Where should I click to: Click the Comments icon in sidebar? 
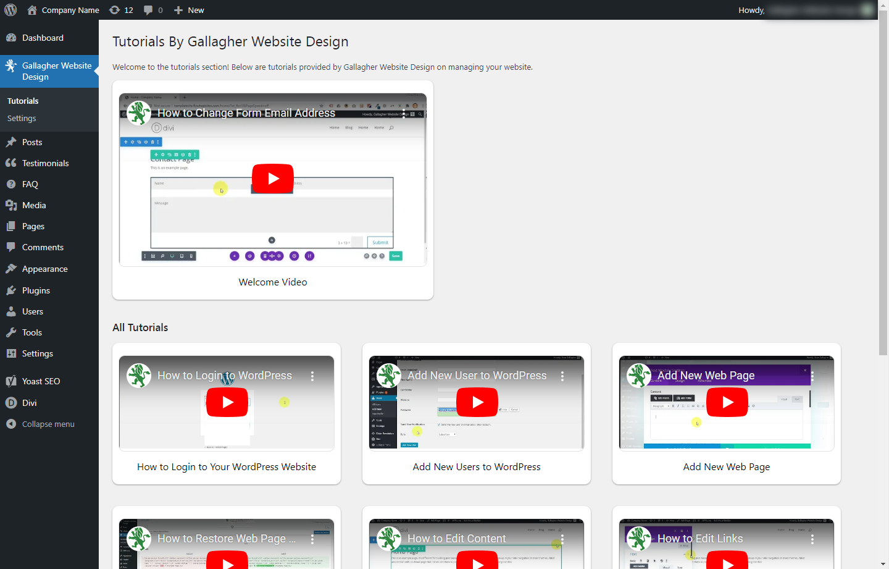click(10, 247)
